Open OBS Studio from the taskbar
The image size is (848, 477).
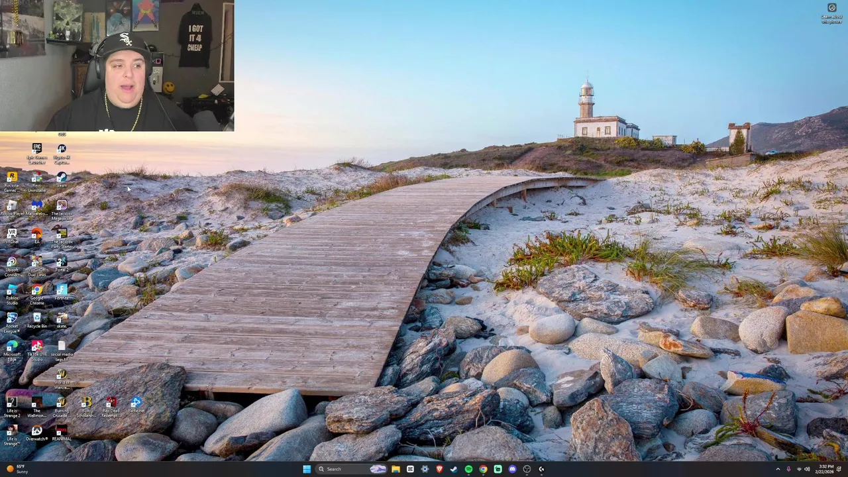(527, 469)
